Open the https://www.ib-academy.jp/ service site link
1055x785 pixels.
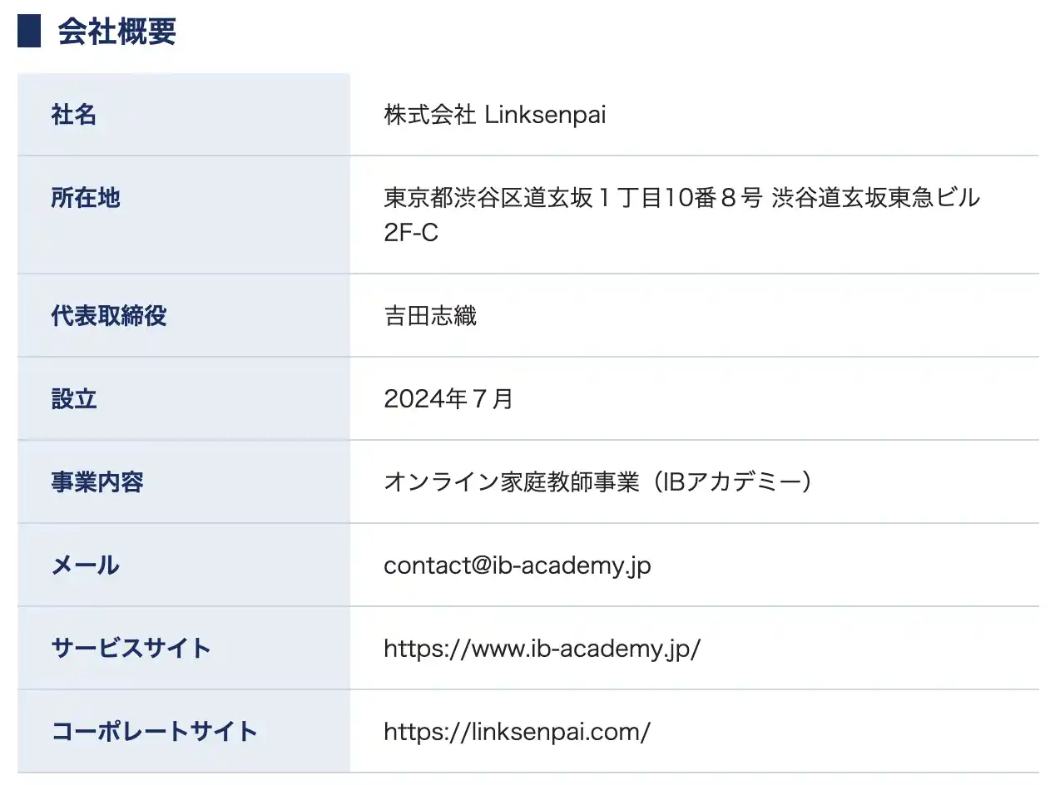[542, 649]
